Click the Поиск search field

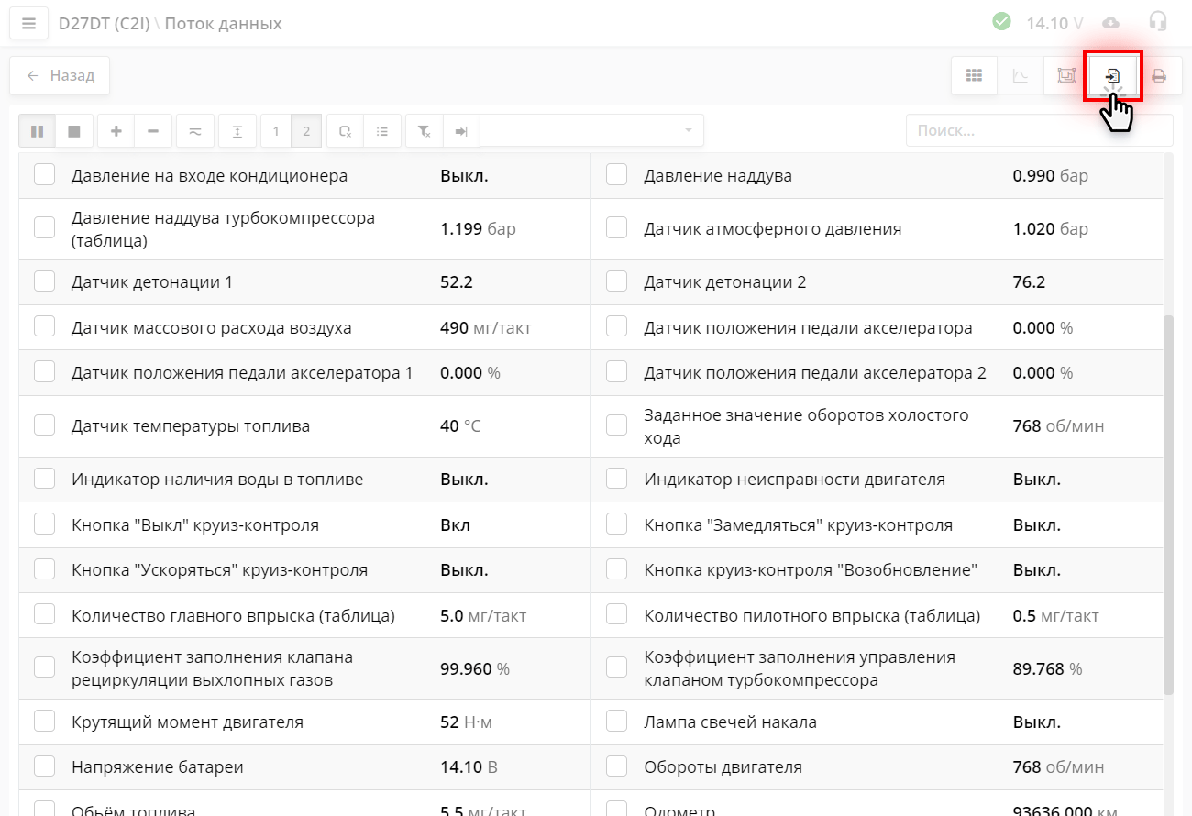pos(1038,131)
